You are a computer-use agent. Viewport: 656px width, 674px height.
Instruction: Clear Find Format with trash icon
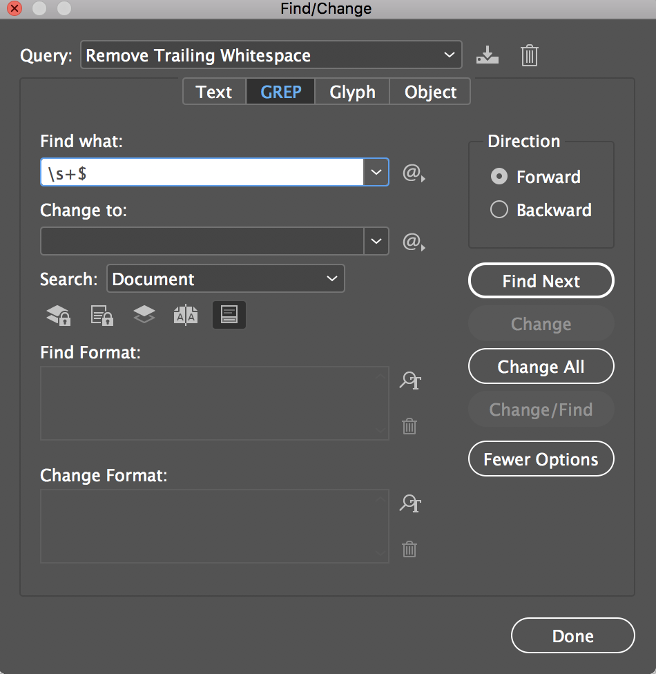pos(409,426)
